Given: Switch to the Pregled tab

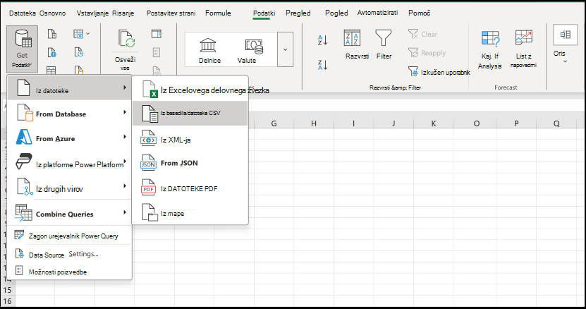Looking at the screenshot, I should coord(298,13).
